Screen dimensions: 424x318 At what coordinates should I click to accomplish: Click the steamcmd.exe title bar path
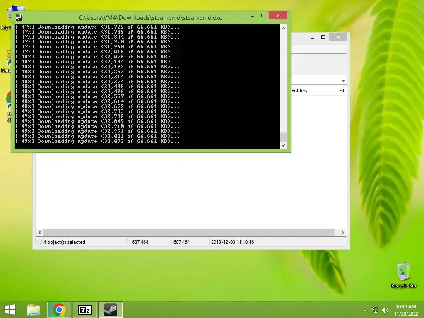(151, 18)
